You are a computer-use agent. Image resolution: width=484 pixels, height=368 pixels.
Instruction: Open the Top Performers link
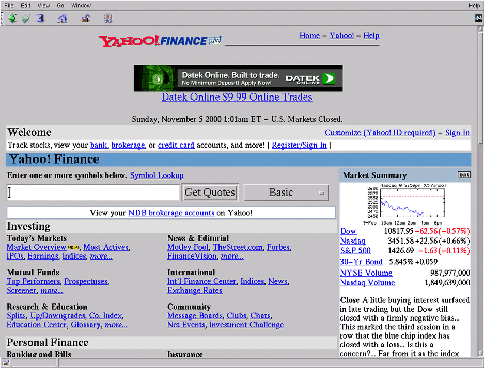click(34, 281)
